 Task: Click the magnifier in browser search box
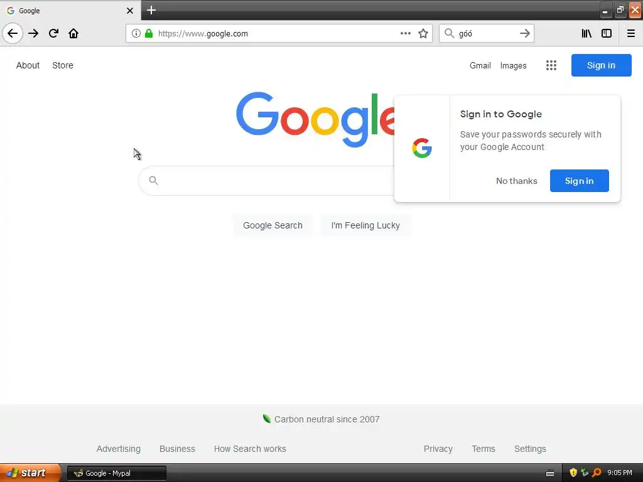[450, 33]
